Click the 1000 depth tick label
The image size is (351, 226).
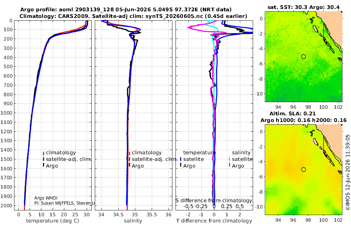6,113
